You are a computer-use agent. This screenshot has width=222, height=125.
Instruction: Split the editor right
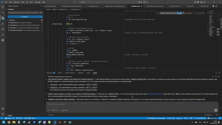[216, 6]
